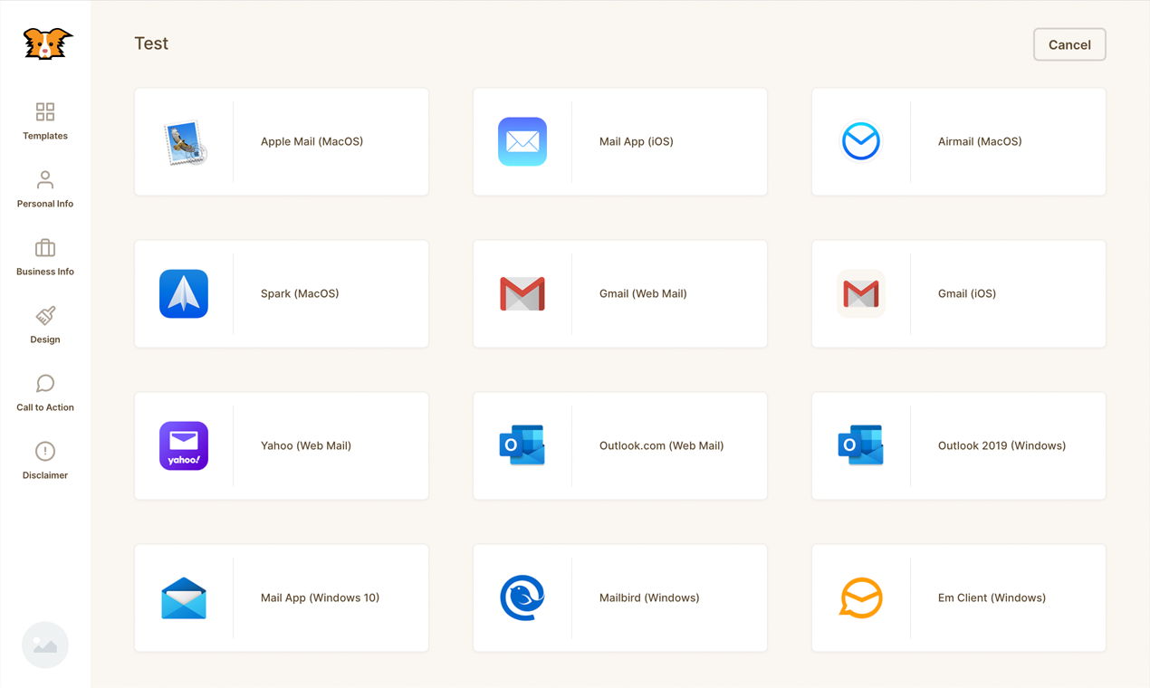Click the Mailbird bird icon

click(x=522, y=597)
